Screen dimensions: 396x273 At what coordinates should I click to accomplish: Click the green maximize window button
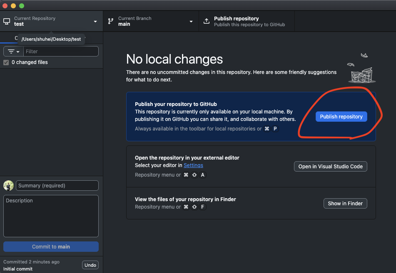[22, 5]
